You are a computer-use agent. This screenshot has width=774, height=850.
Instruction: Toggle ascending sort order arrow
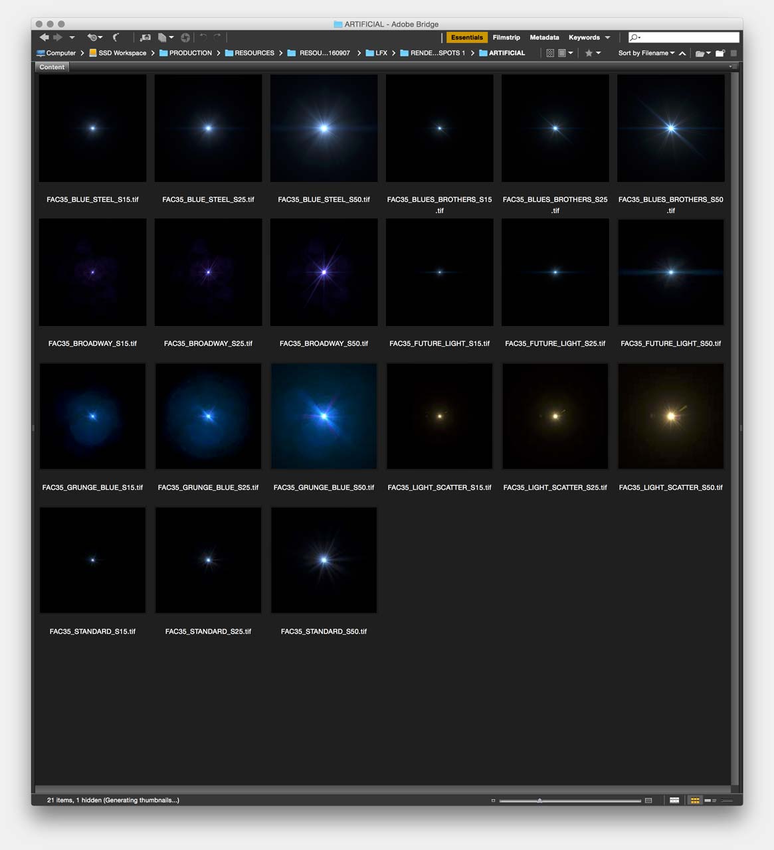click(x=682, y=53)
